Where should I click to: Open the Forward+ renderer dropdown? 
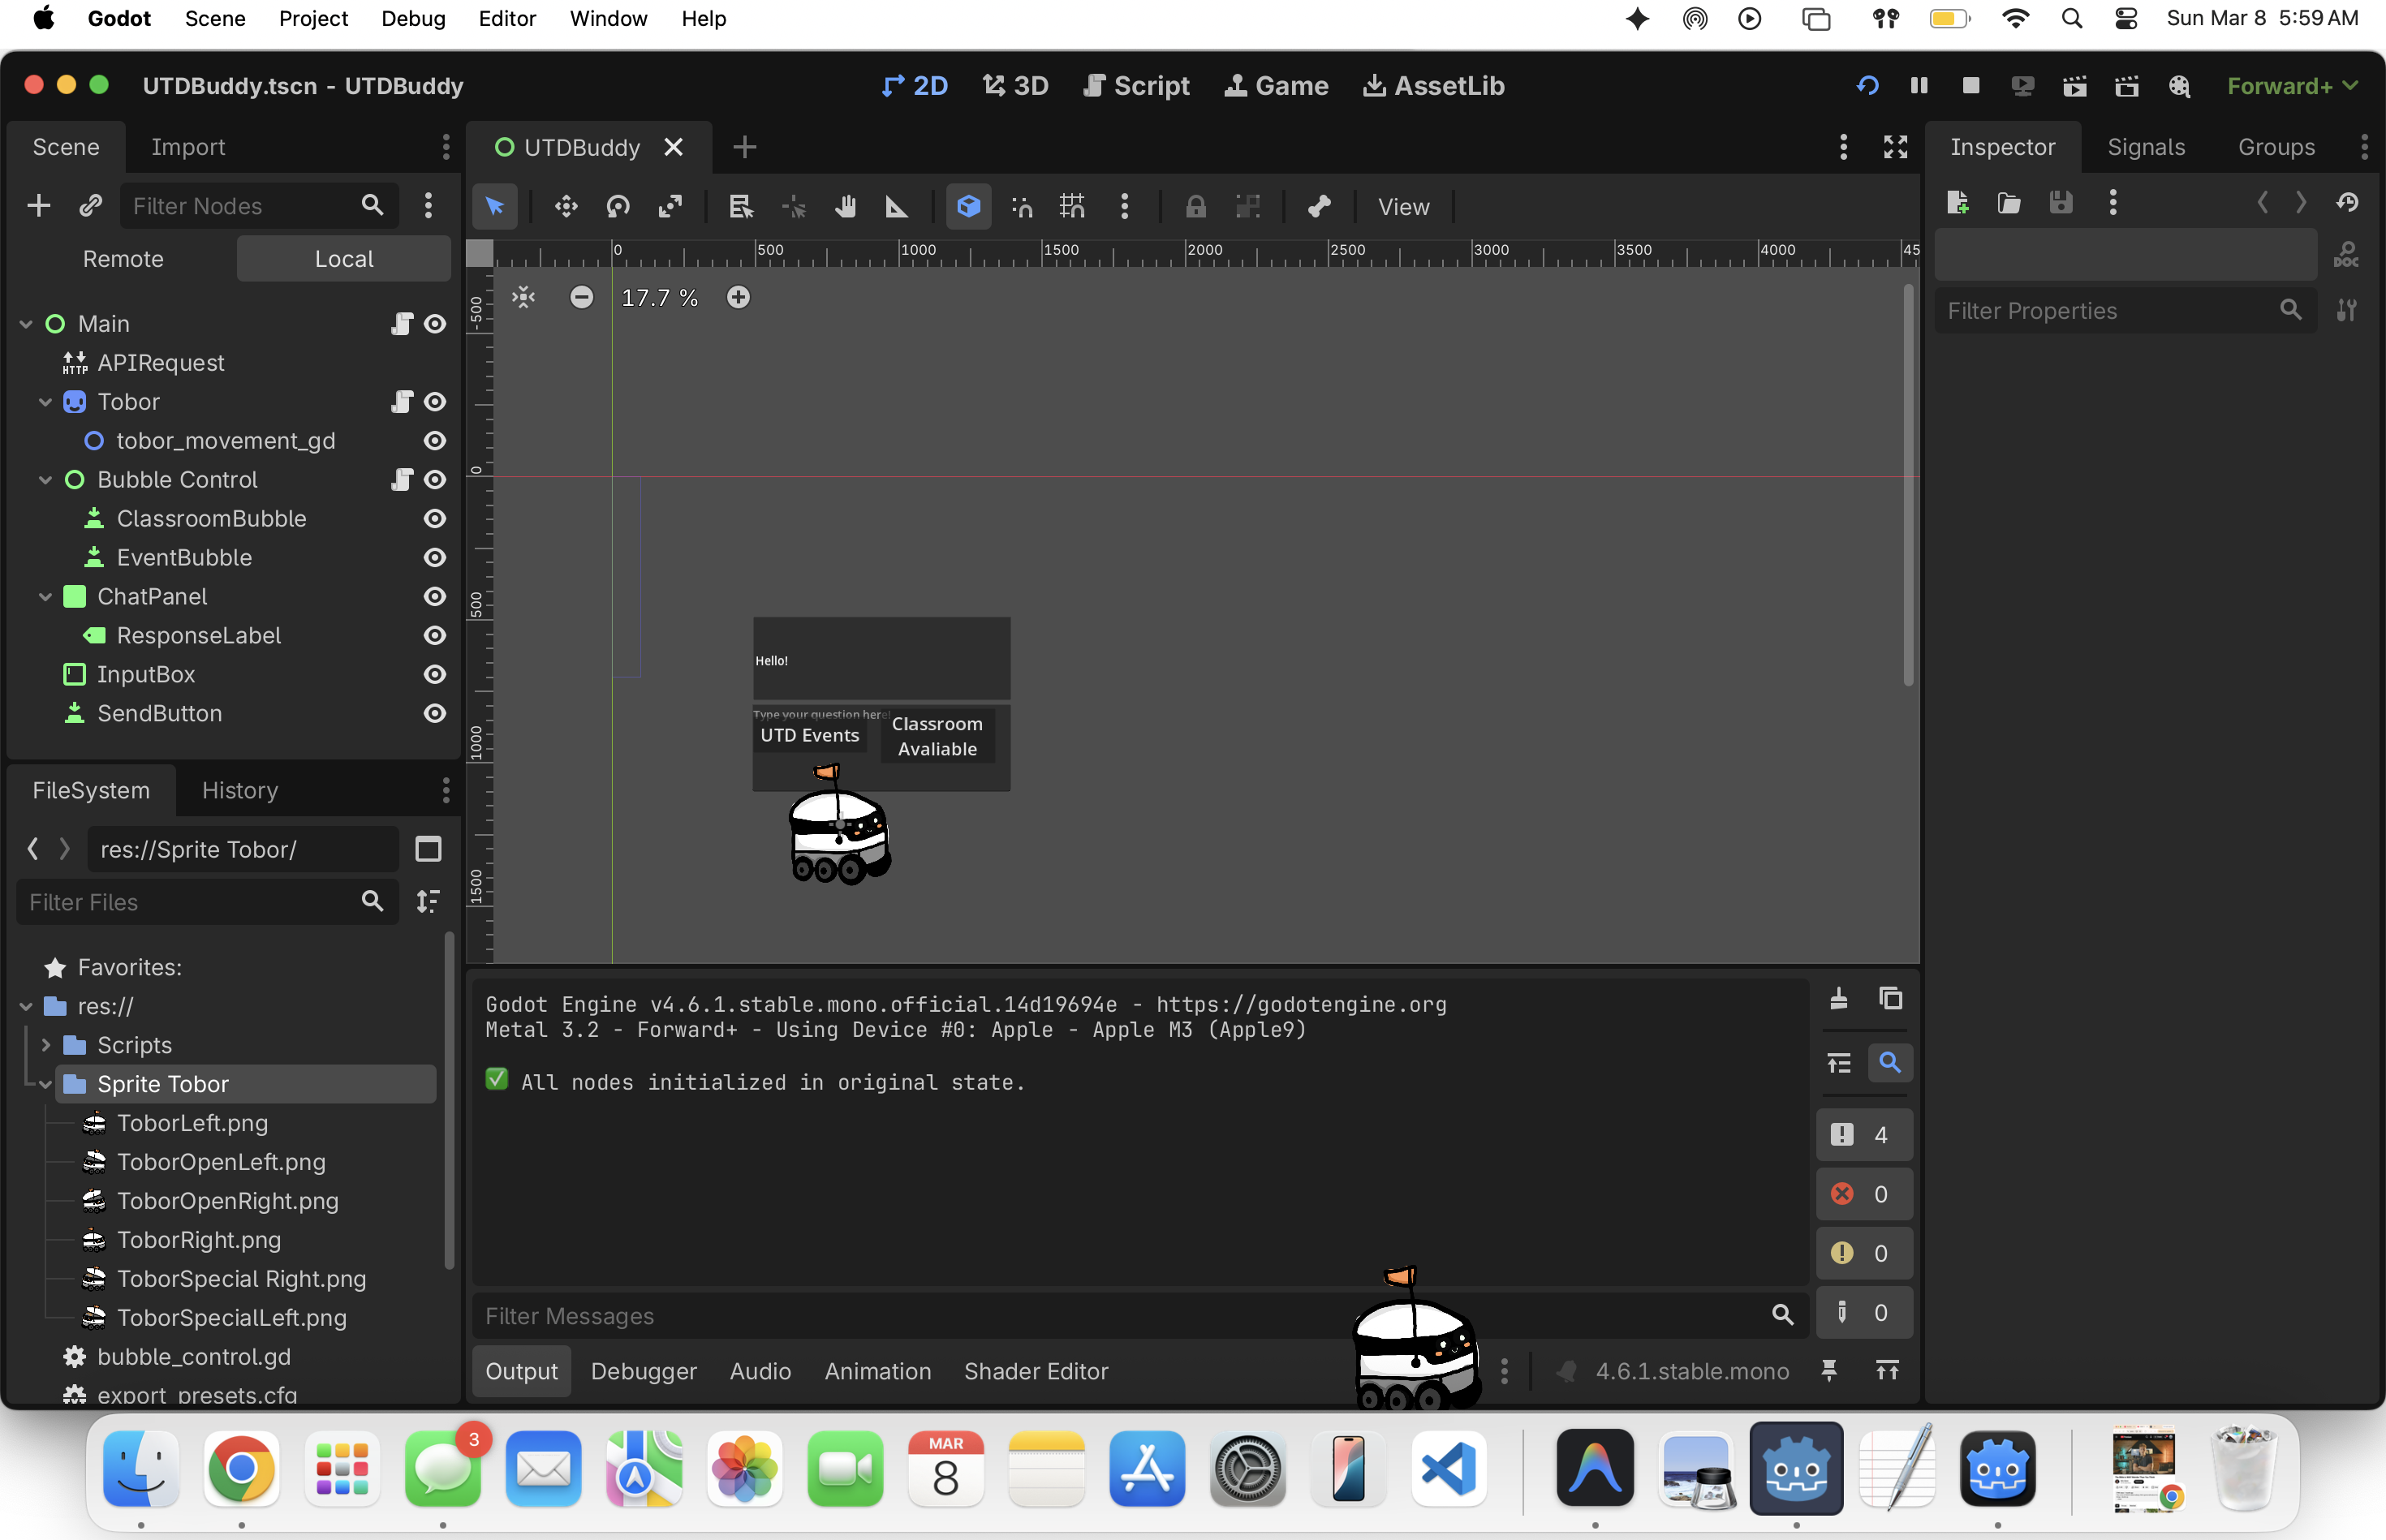point(2291,86)
